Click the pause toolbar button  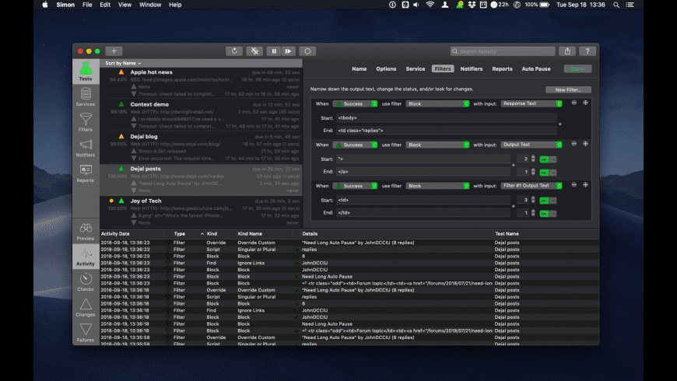pos(274,51)
